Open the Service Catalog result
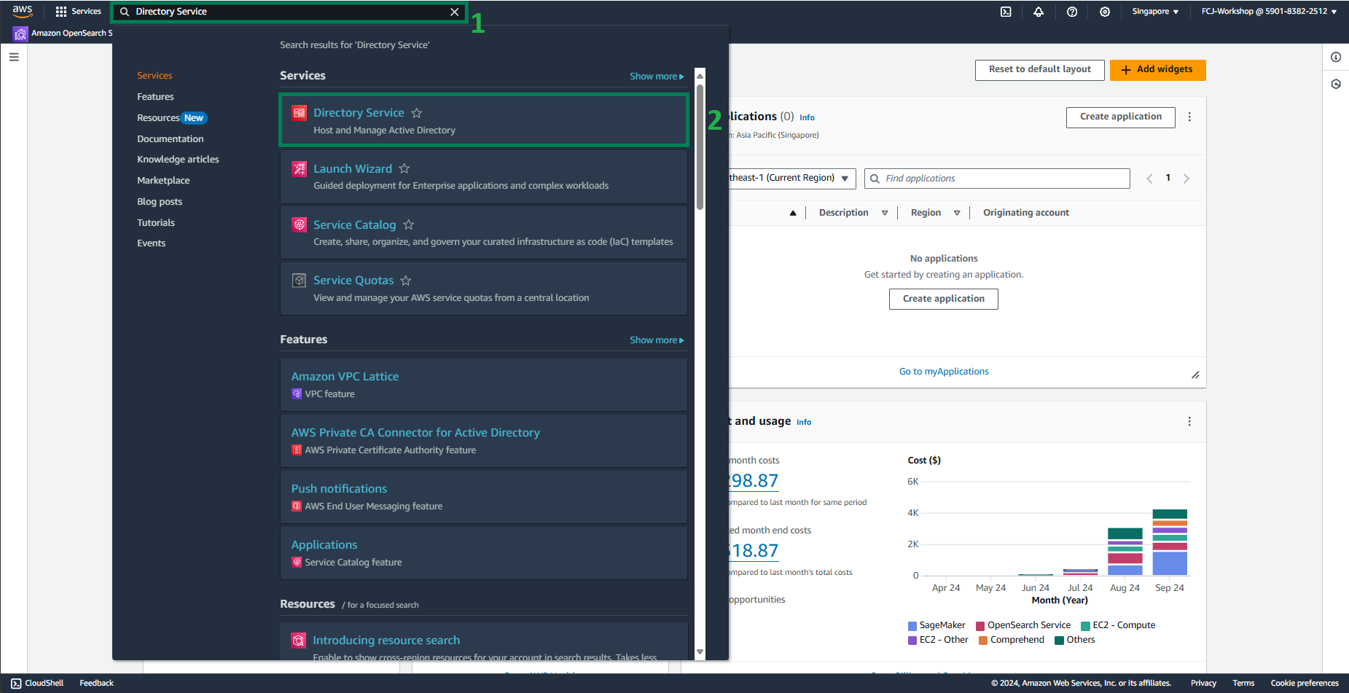This screenshot has width=1349, height=693. click(355, 225)
